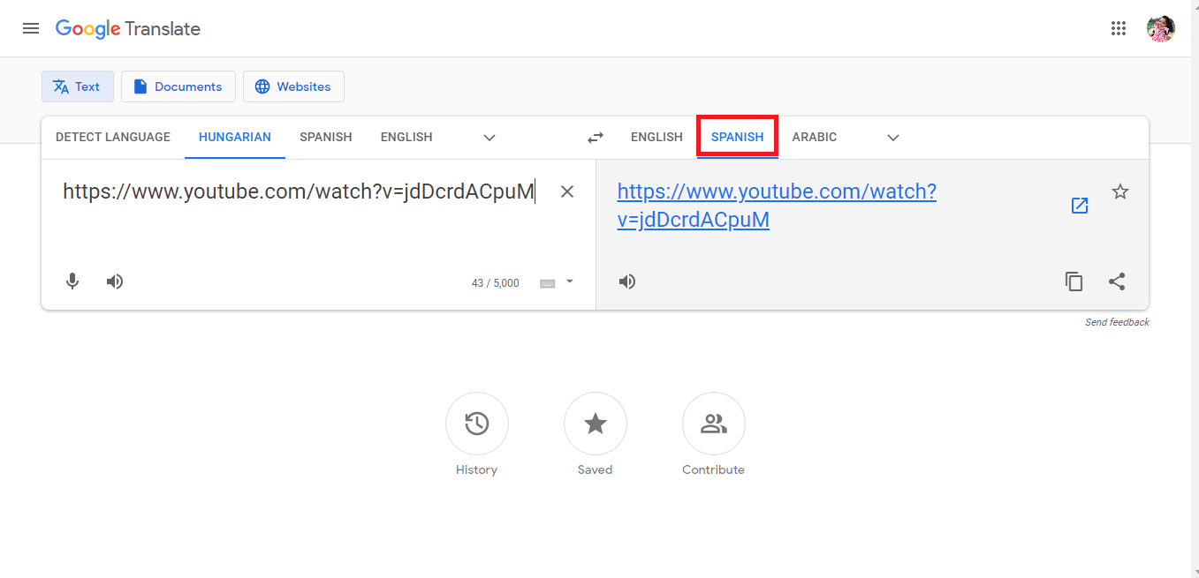The height and width of the screenshot is (578, 1199).
Task: Open translated link in new tab icon
Action: (x=1080, y=206)
